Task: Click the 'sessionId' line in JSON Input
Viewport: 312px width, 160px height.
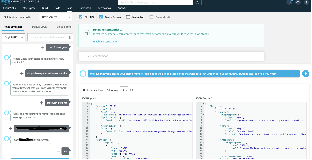Action: 146,114
